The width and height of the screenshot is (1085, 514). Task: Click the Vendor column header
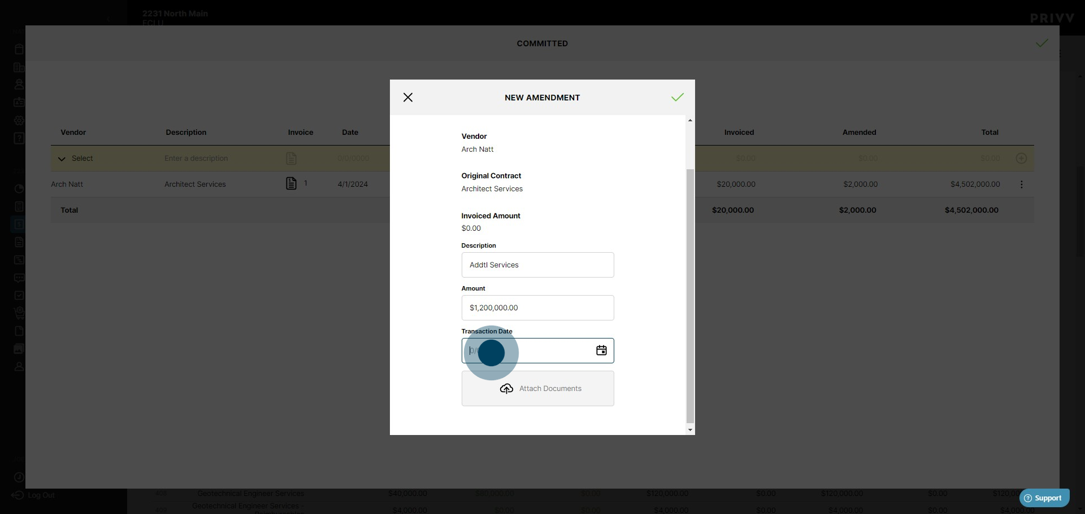pyautogui.click(x=73, y=133)
